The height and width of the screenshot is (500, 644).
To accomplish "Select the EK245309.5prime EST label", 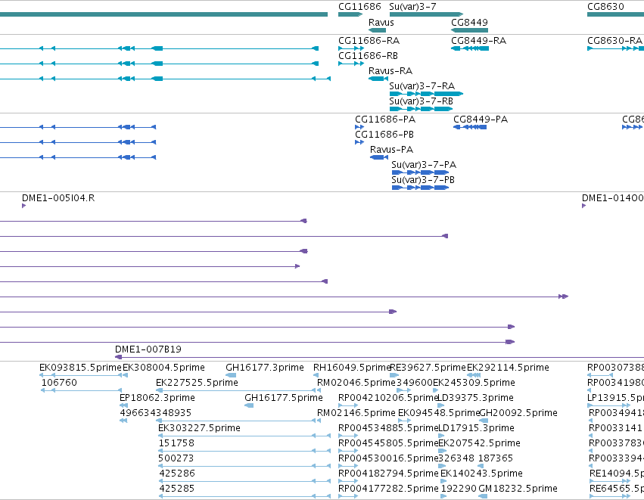I will pos(474,383).
